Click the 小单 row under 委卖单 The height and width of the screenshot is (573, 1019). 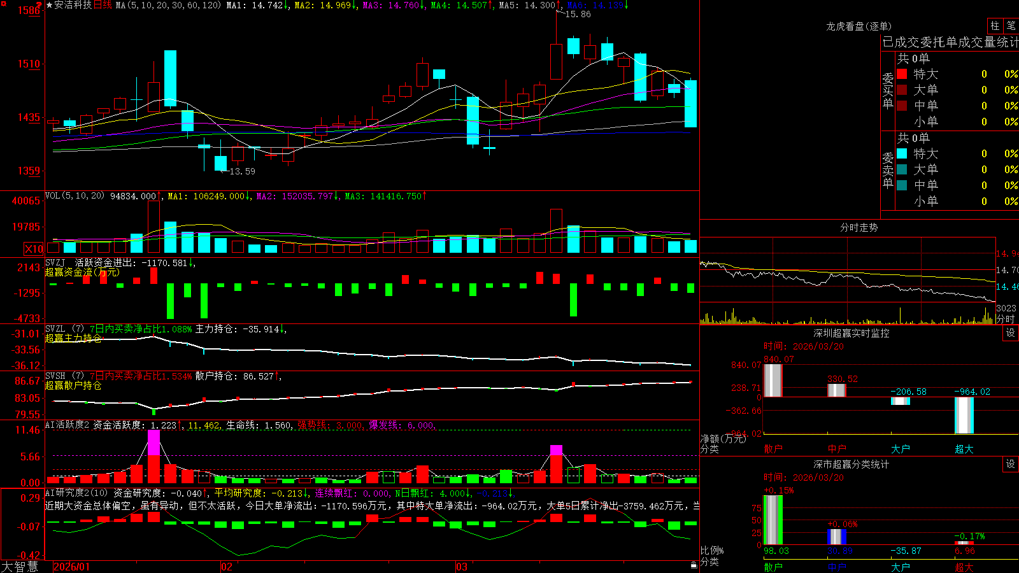point(957,201)
